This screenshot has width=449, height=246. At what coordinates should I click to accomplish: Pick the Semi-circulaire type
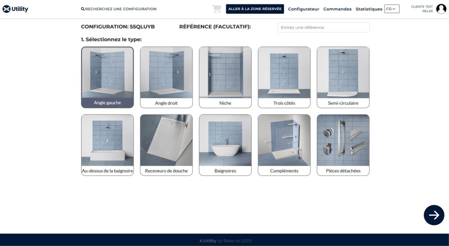click(x=343, y=77)
